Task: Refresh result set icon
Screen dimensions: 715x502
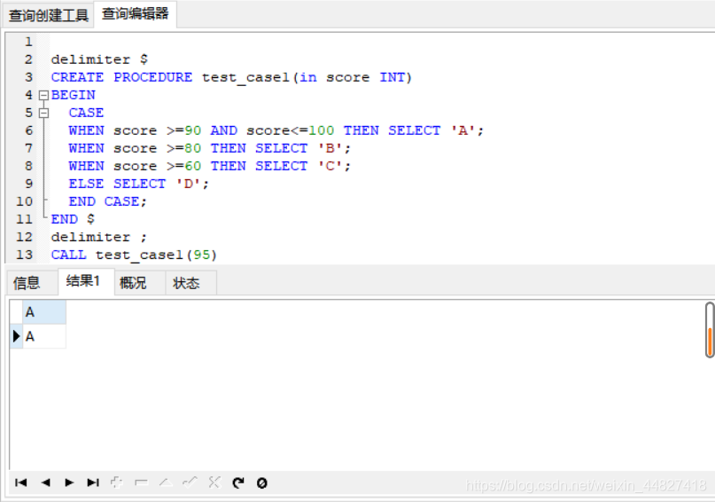Action: click(x=238, y=482)
